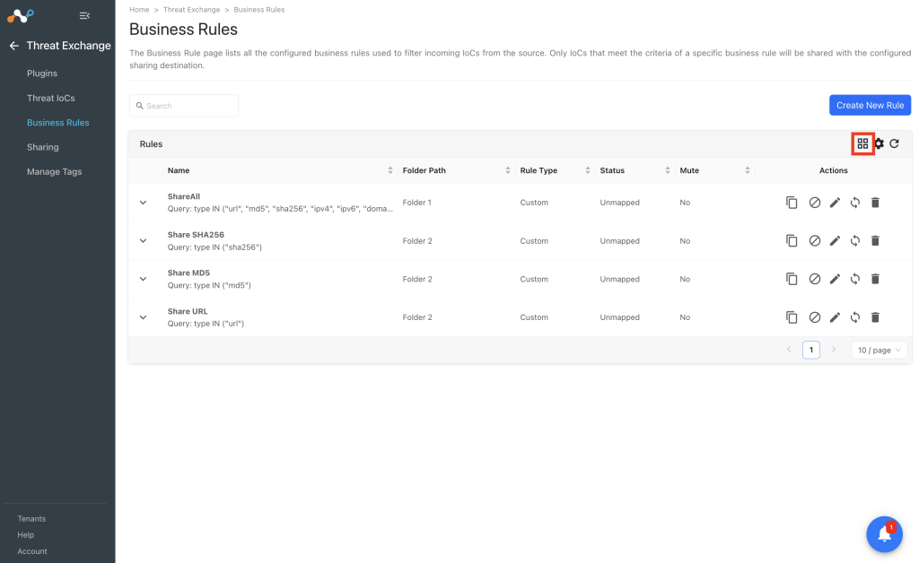919x563 pixels.
Task: Expand the Share SHA256 rule row
Action: [x=143, y=240]
